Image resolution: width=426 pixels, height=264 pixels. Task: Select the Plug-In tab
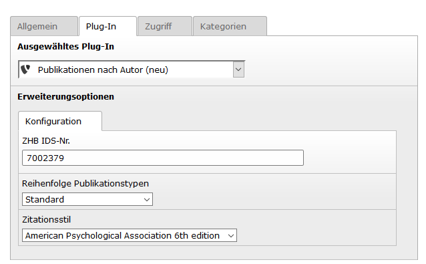pos(108,26)
